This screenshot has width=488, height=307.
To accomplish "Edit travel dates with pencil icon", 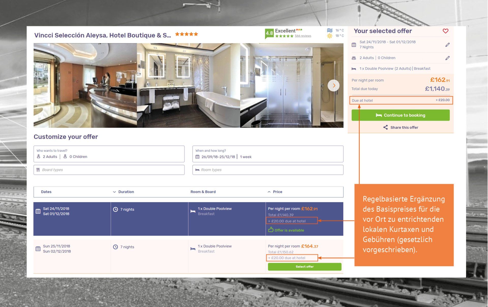I will click(x=447, y=45).
